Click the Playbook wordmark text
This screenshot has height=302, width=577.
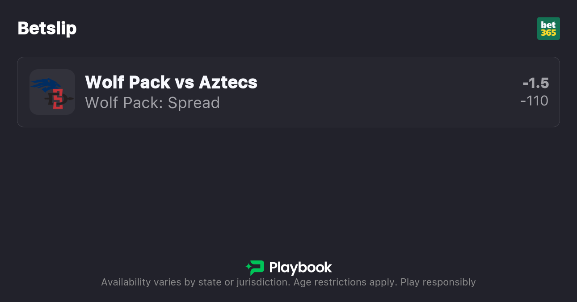pyautogui.click(x=300, y=268)
